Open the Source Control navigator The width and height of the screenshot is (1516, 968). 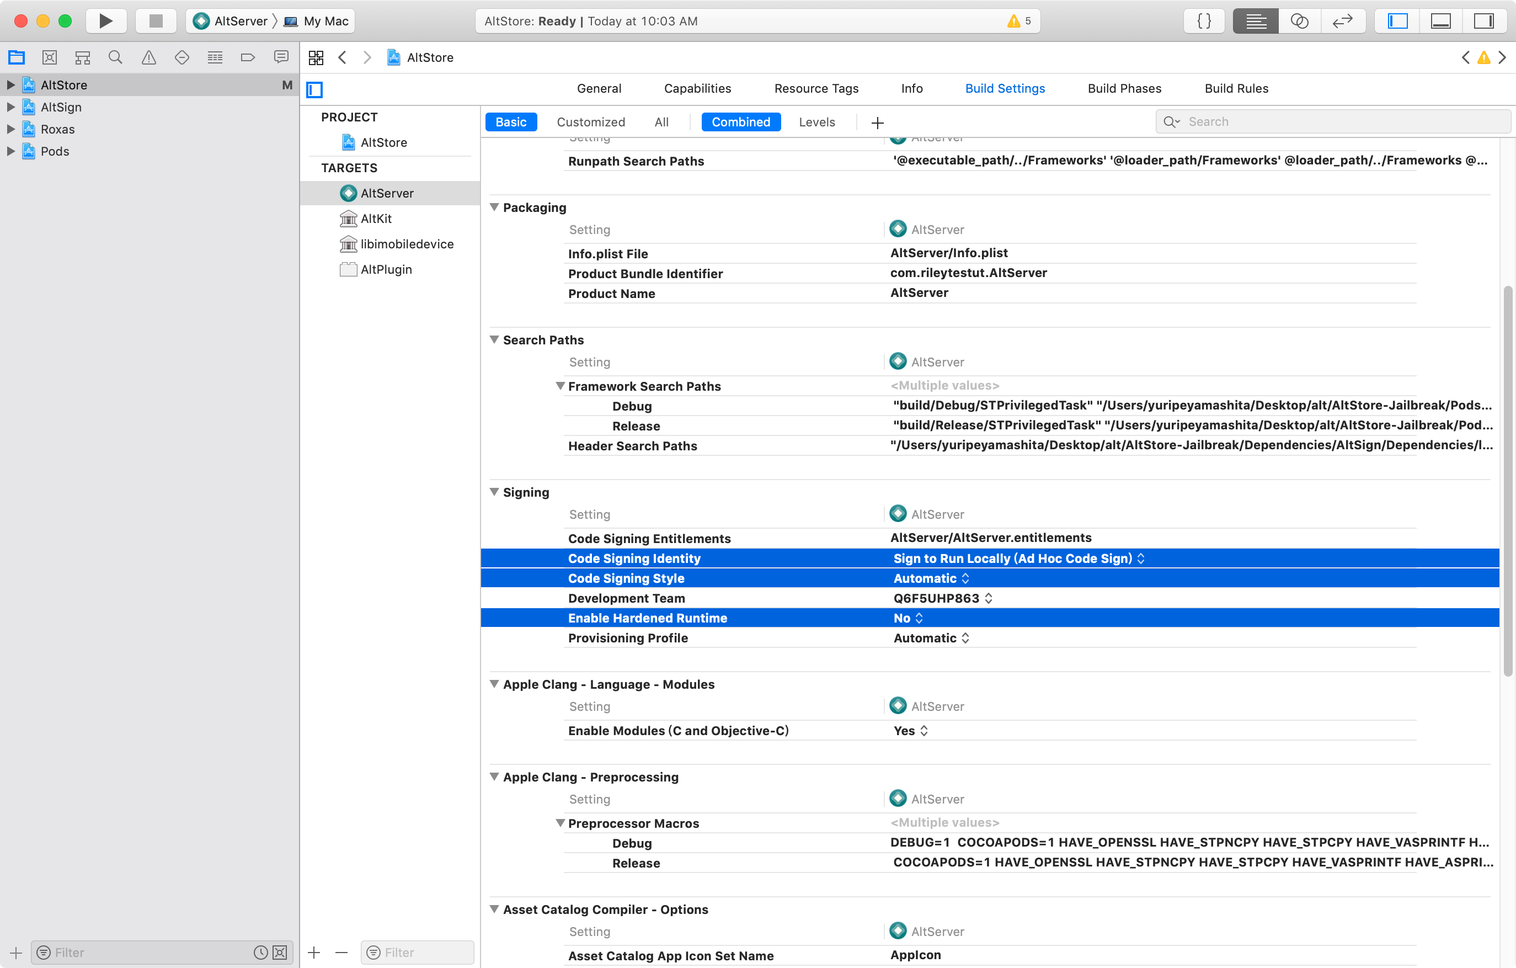coord(50,57)
